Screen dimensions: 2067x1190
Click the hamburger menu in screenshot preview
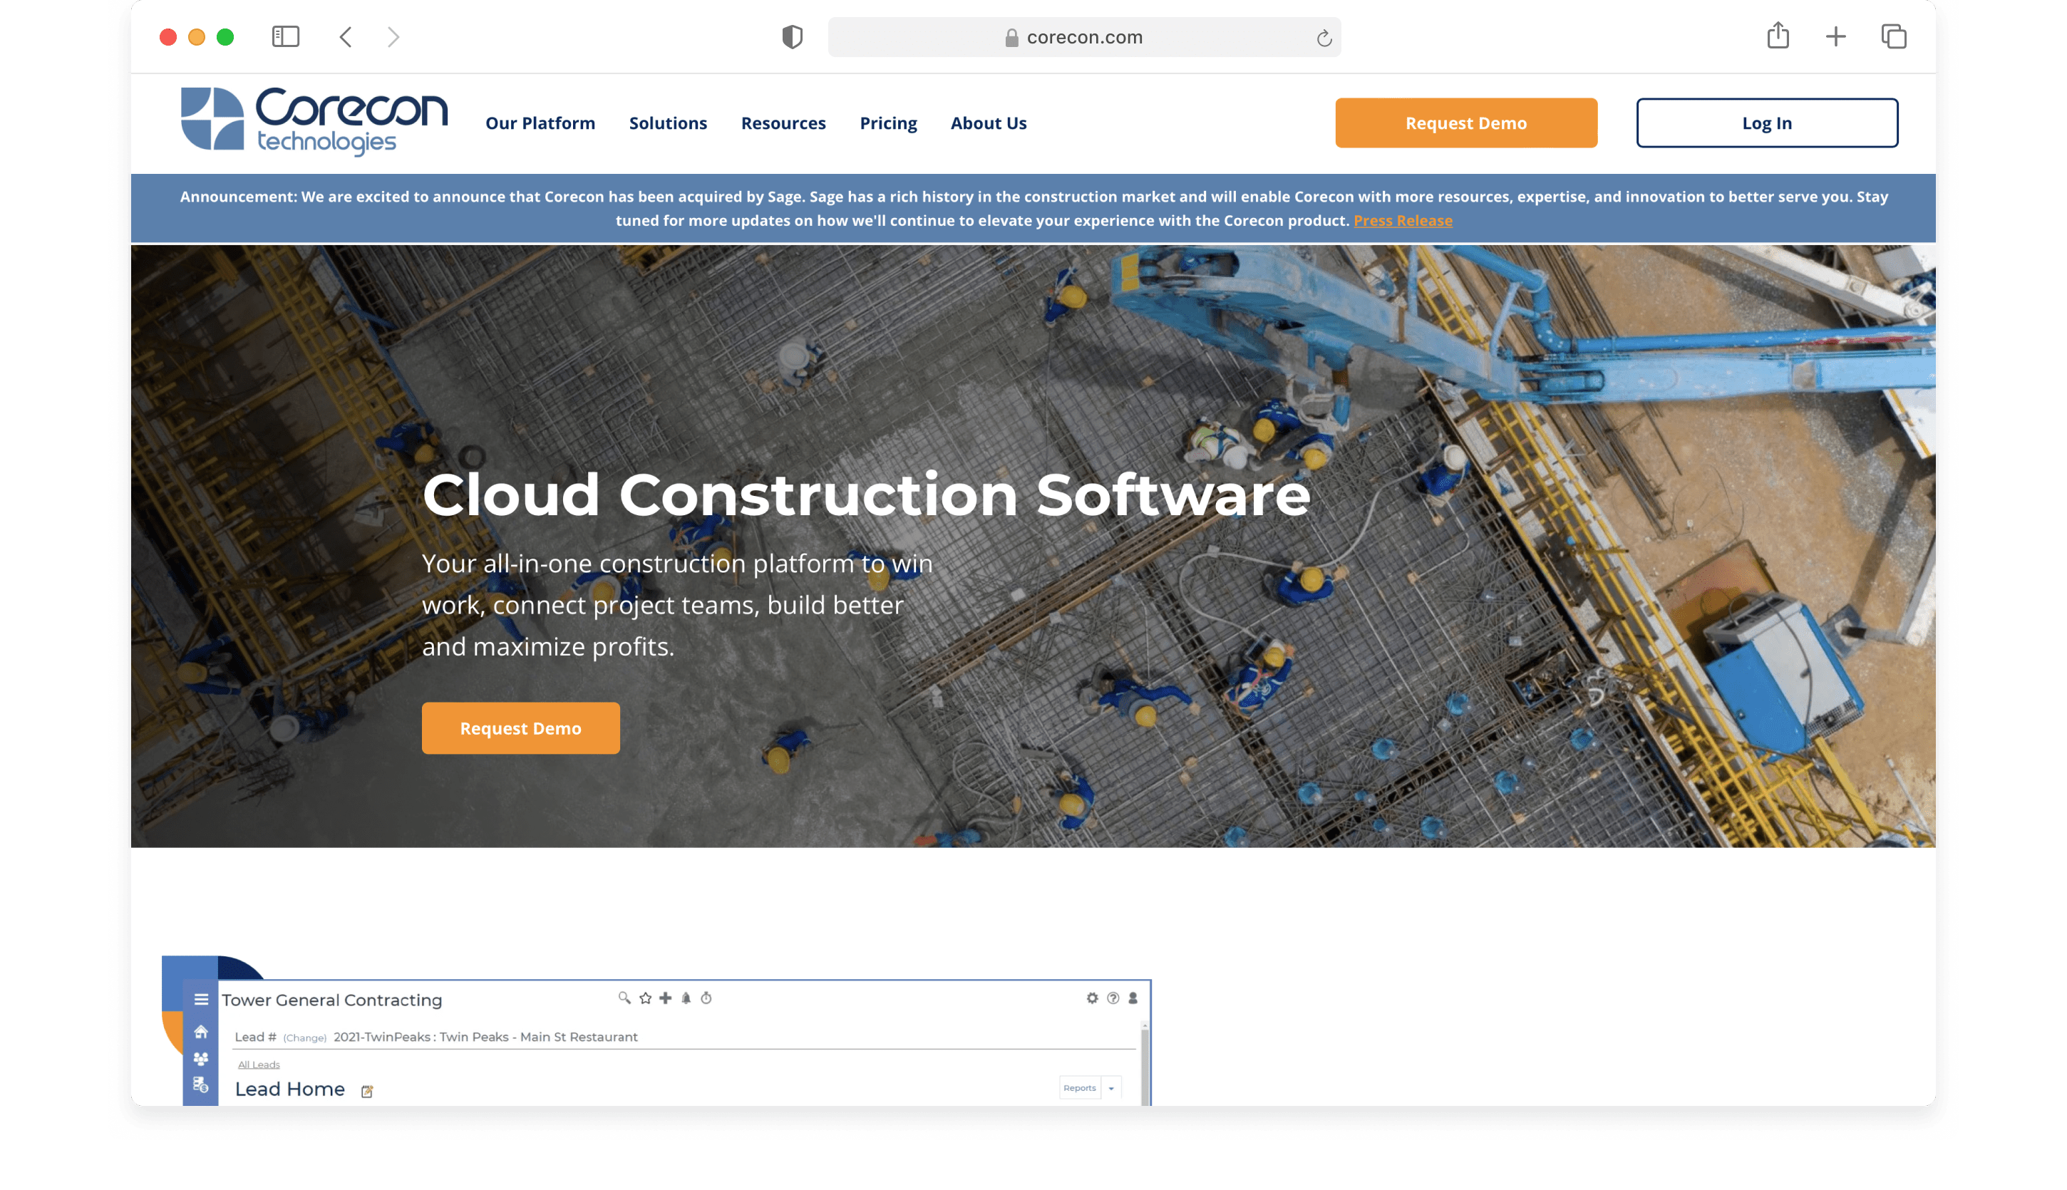click(201, 999)
